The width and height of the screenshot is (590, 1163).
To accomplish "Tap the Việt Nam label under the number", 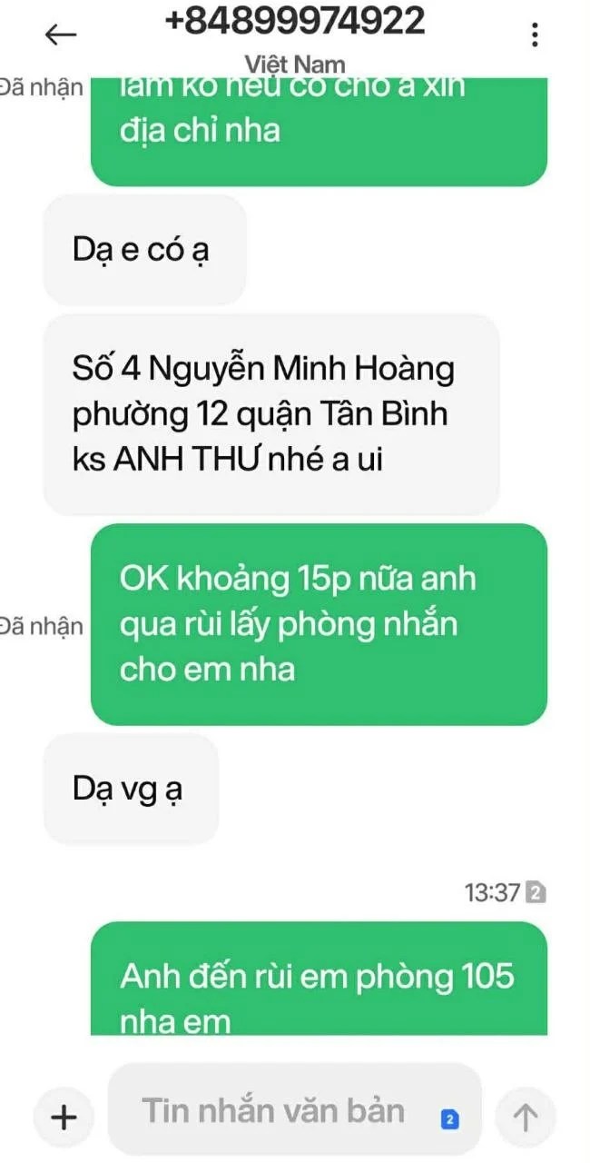I will [295, 64].
